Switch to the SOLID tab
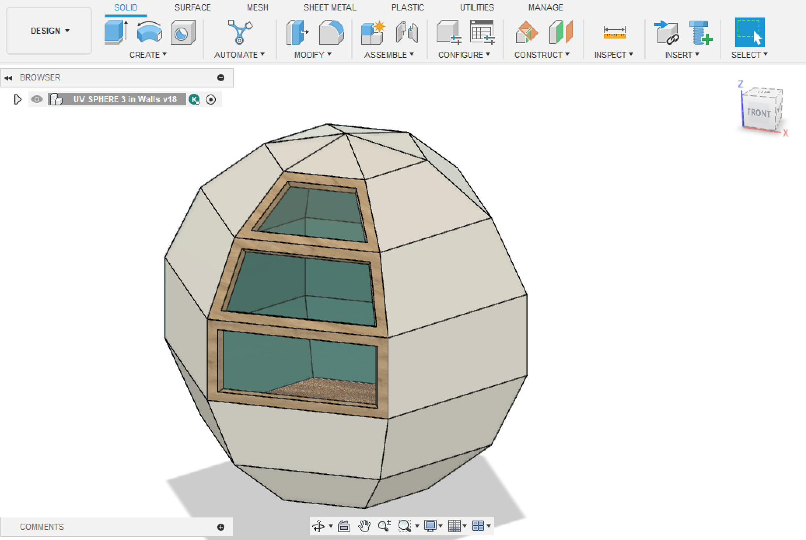806x540 pixels. pyautogui.click(x=126, y=8)
